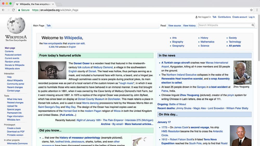260x146 pixels.
Task: Click the Create account link
Action: (240, 17)
